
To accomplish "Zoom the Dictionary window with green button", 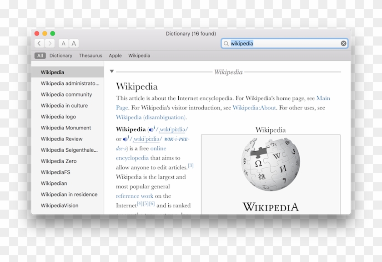I will point(53,33).
